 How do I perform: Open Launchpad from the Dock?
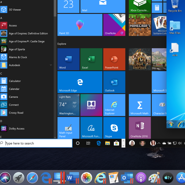point(18,178)
